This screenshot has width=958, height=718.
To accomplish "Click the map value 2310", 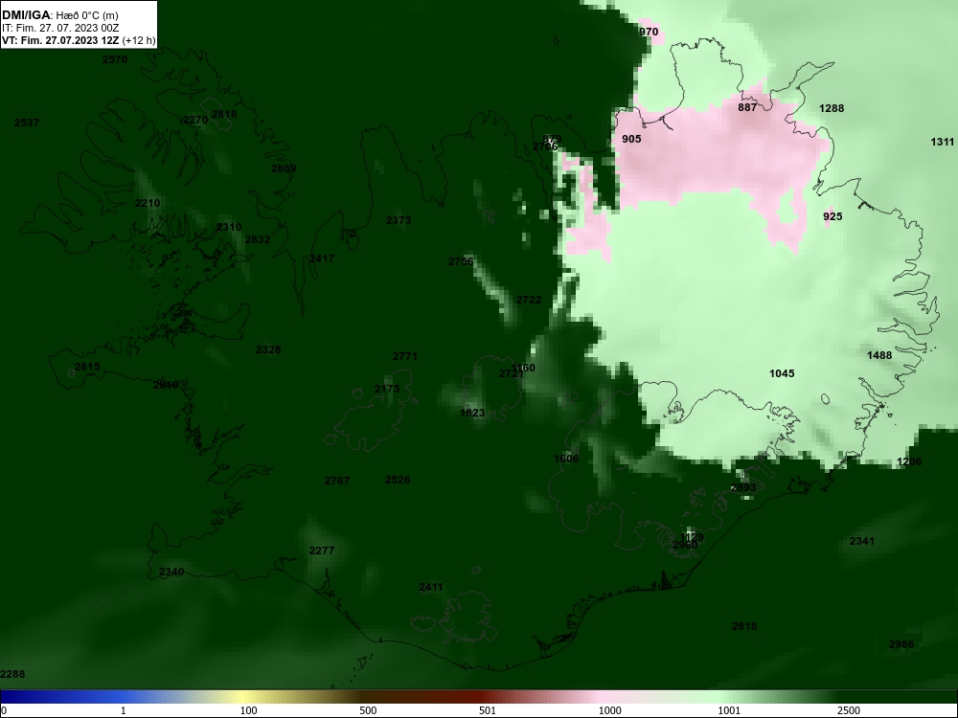I will [229, 227].
